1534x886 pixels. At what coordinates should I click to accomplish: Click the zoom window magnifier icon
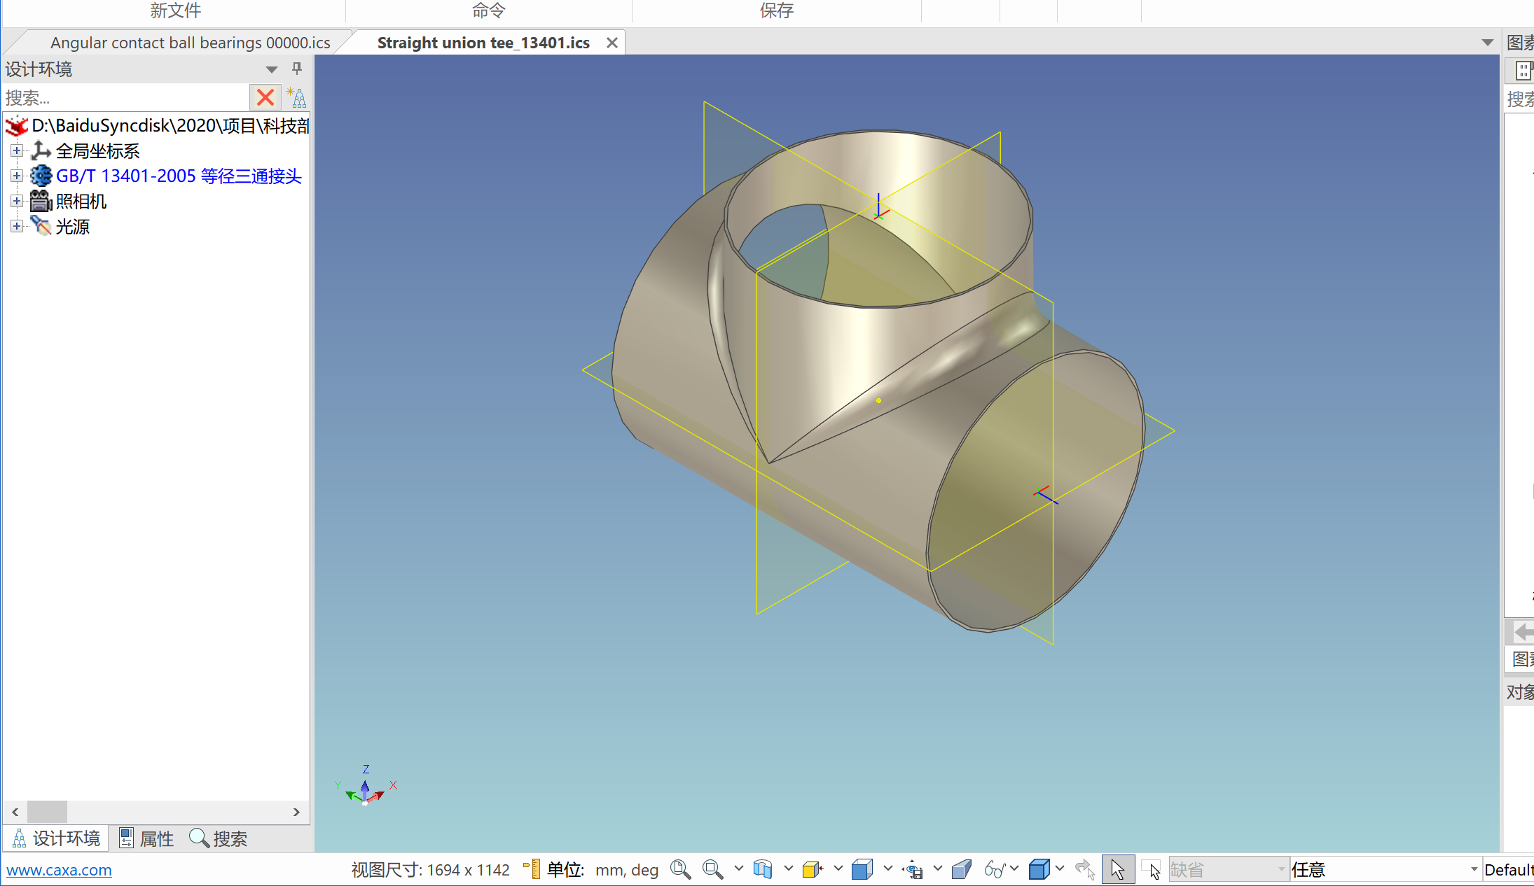[x=713, y=869]
